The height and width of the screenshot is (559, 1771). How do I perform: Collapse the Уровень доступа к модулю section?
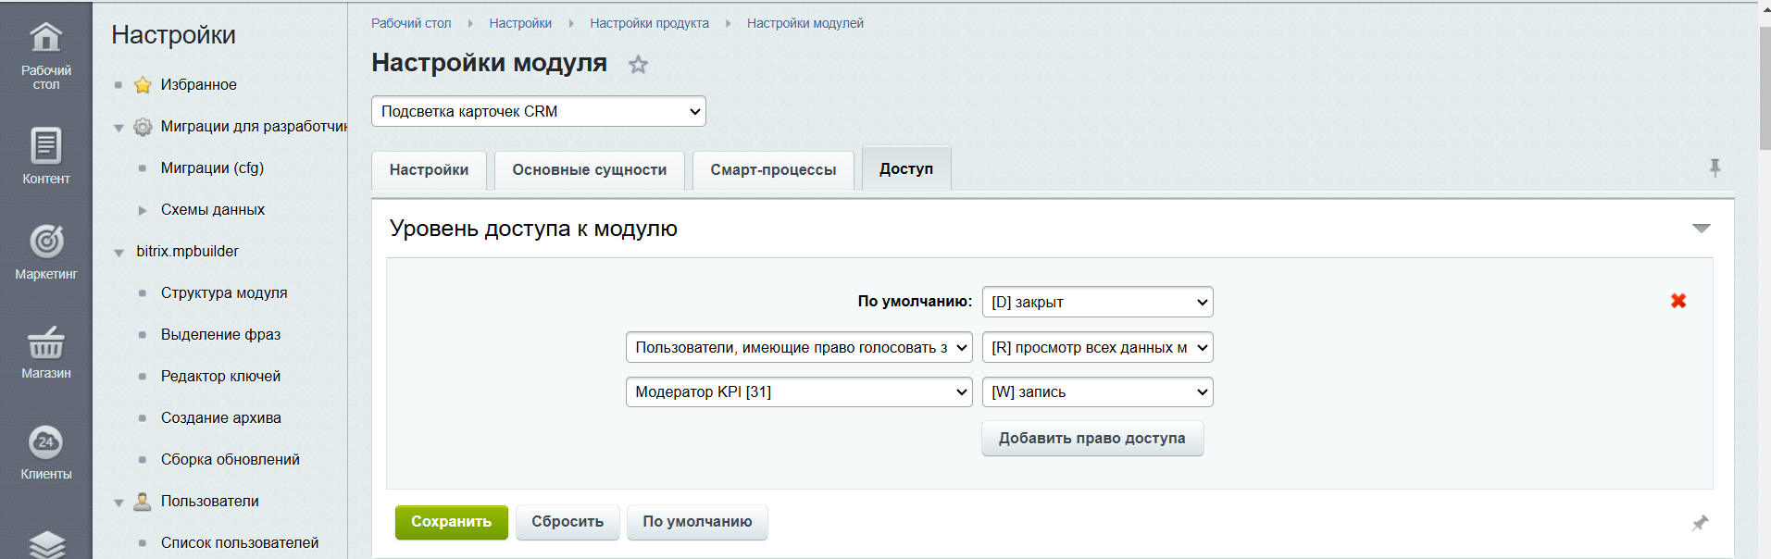1701,229
